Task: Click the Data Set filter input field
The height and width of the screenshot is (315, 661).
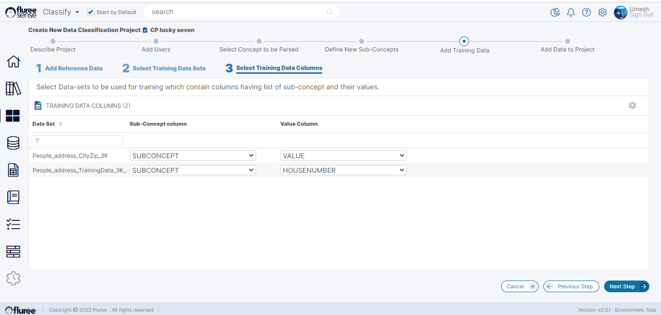Action: [x=77, y=140]
